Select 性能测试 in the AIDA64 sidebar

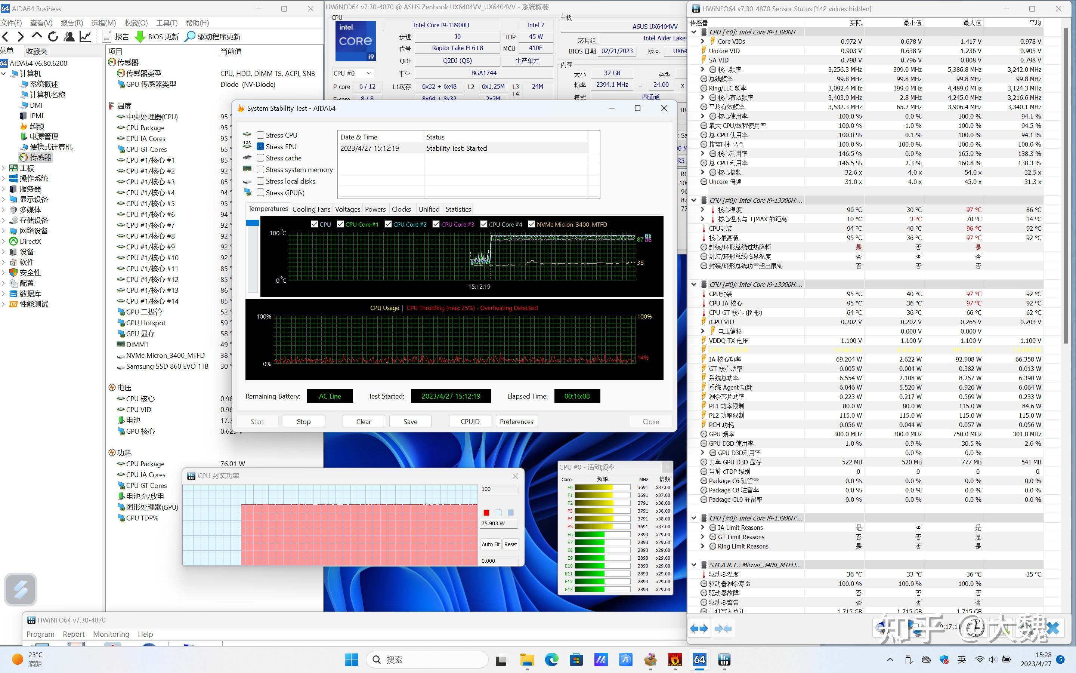(33, 304)
